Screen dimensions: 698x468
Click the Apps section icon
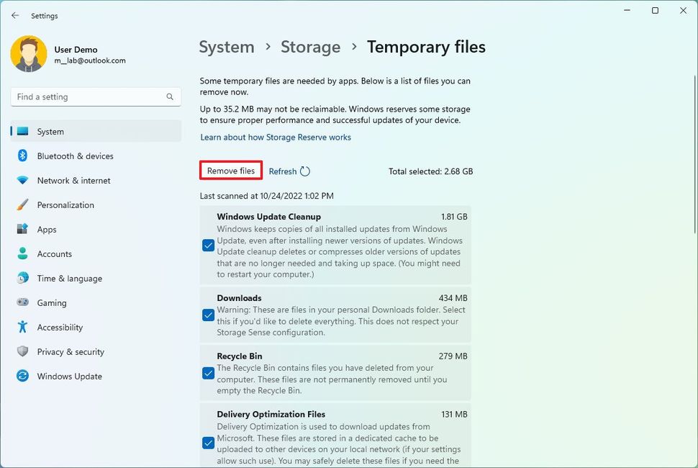pyautogui.click(x=22, y=229)
